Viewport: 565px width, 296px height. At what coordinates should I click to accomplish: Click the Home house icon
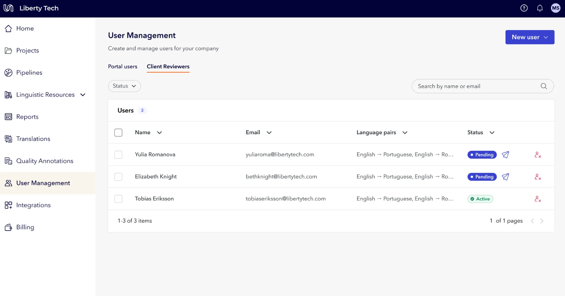[8, 29]
